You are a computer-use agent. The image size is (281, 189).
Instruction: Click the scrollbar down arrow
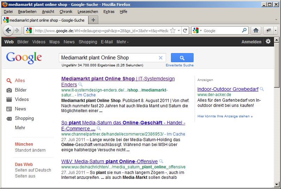click(277, 184)
